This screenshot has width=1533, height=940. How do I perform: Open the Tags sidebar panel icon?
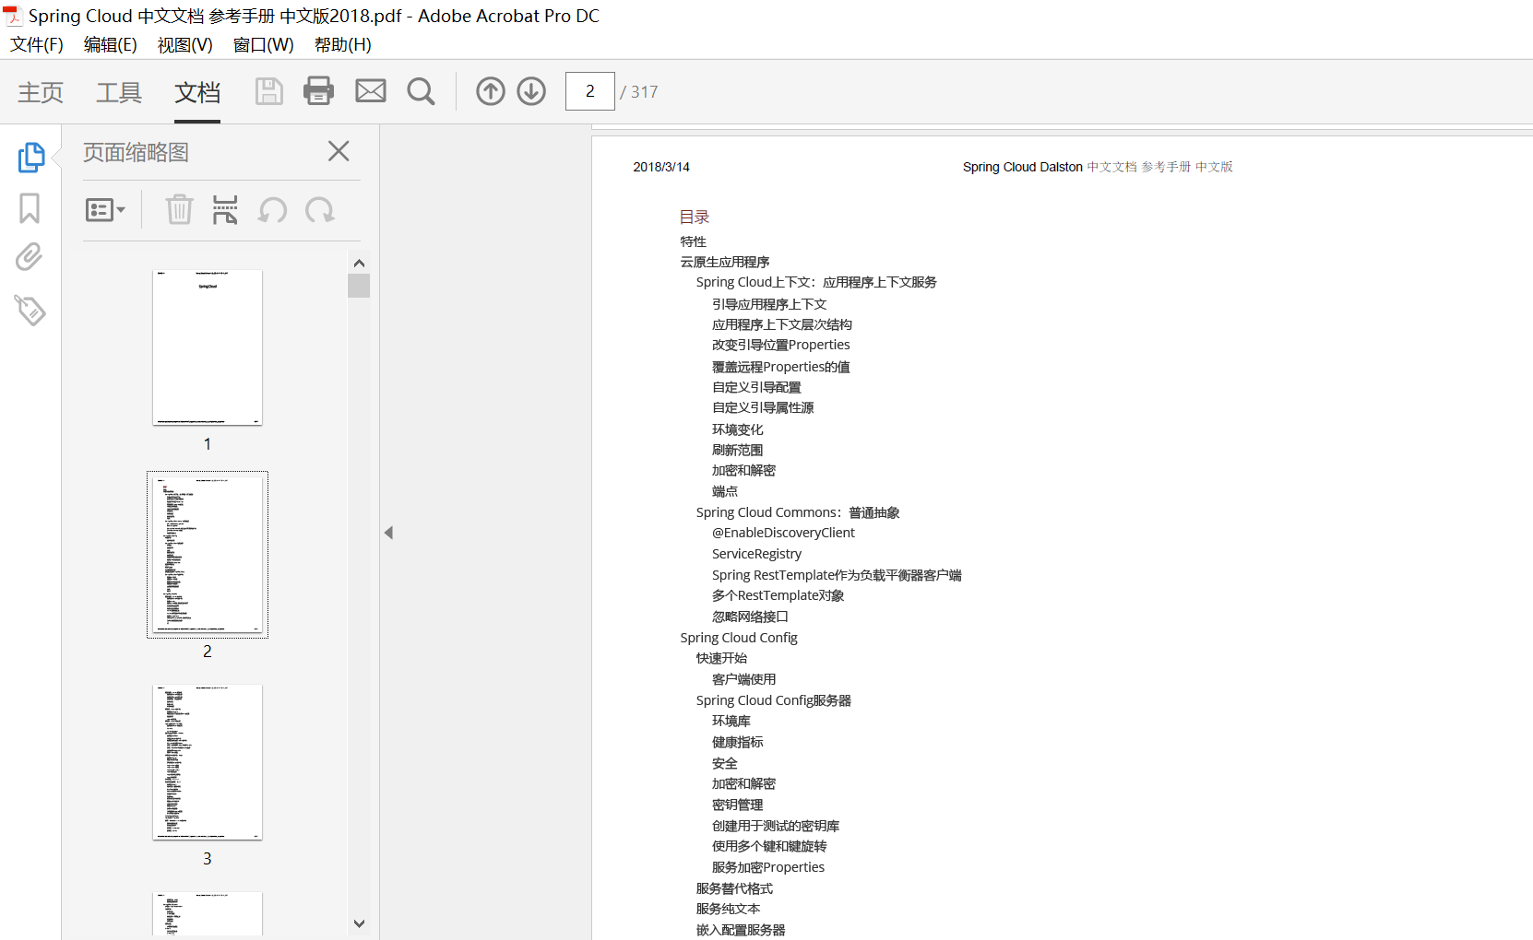point(30,310)
